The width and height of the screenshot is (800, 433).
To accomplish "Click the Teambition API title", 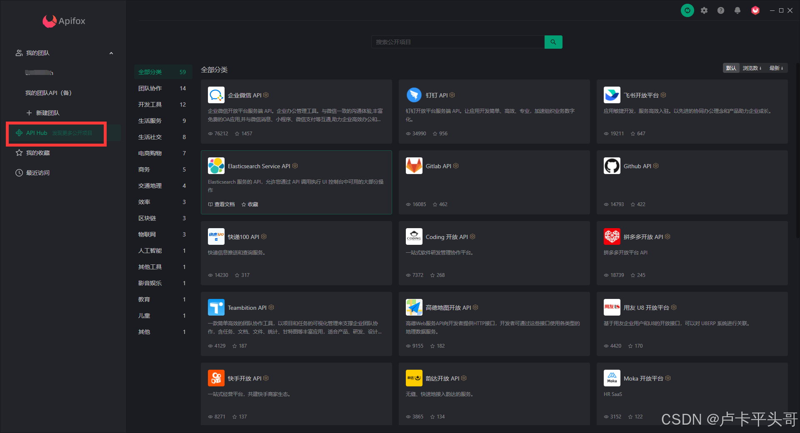I will [247, 308].
